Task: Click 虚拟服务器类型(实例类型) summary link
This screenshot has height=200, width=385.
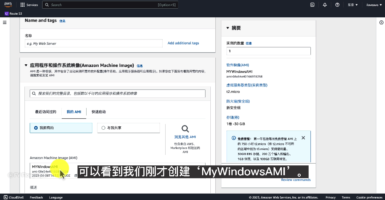Action: (247, 85)
